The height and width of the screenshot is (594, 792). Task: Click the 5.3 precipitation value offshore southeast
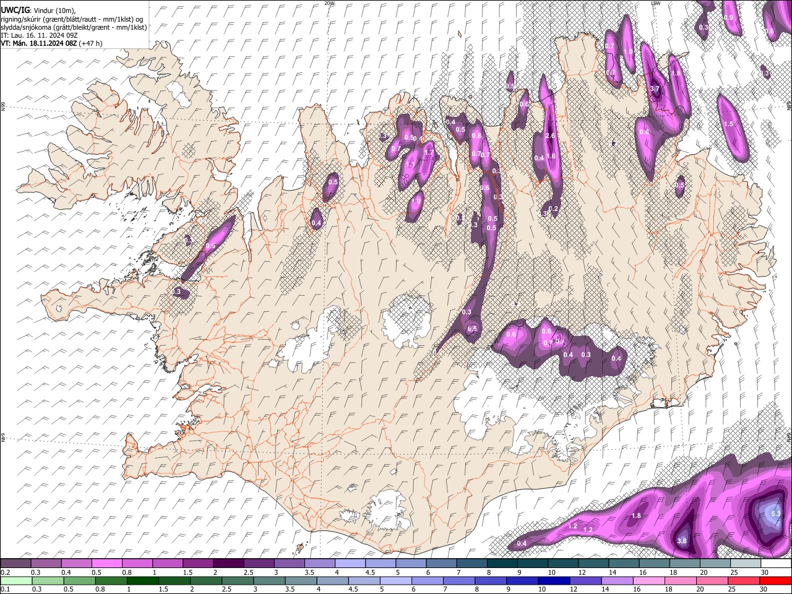tap(777, 514)
